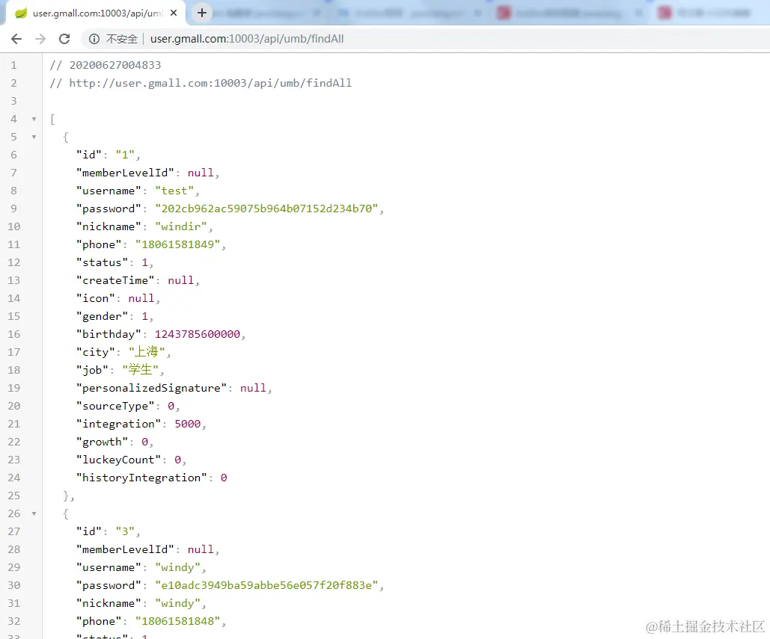Image resolution: width=770 pixels, height=639 pixels.
Task: Click the timestamp comment 20200627004833
Action: (115, 65)
